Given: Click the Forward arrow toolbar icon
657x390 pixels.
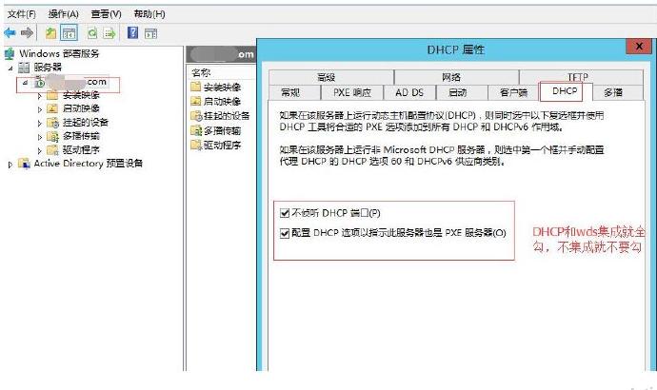Looking at the screenshot, I should tap(27, 32).
